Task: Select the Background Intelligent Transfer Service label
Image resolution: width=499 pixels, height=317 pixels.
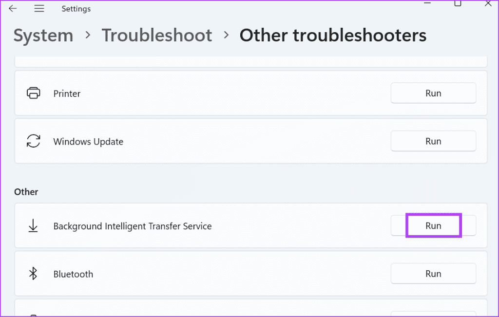Action: [x=133, y=226]
